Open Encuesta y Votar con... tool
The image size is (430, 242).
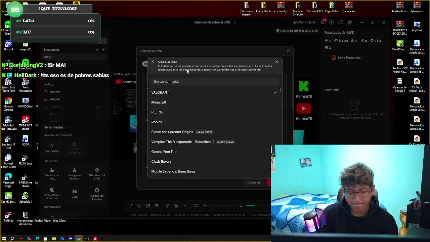point(52,194)
